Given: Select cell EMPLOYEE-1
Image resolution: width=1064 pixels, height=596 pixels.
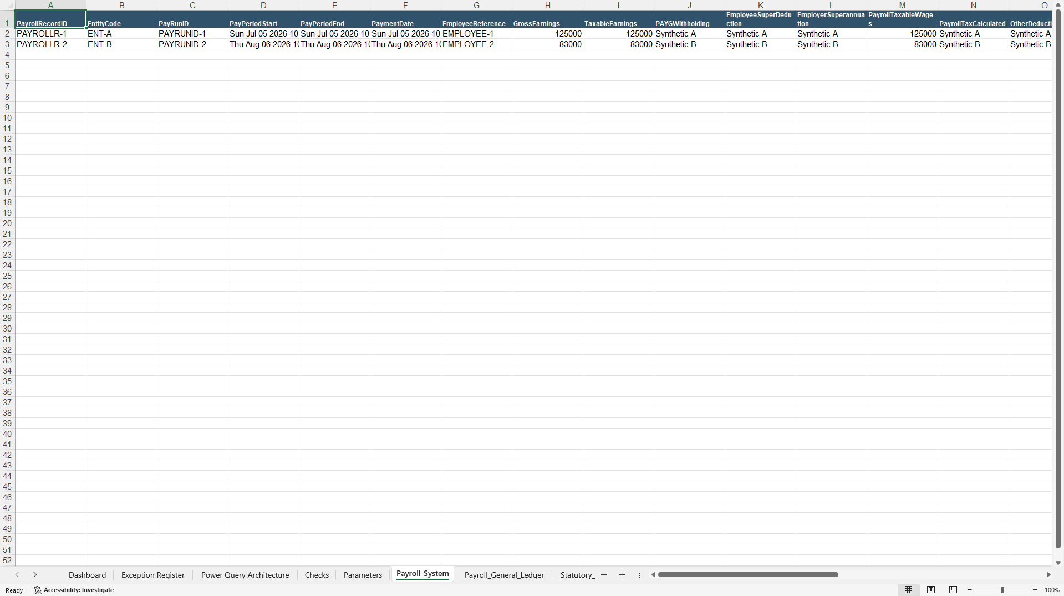Looking at the screenshot, I should 476,34.
